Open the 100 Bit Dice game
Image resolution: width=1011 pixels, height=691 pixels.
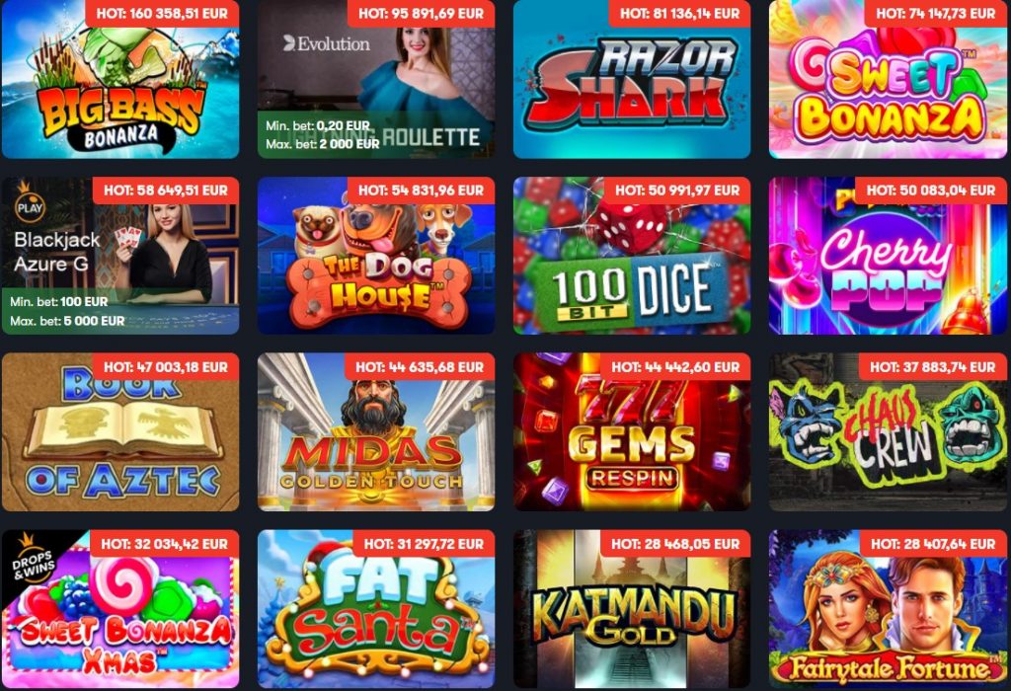click(632, 256)
